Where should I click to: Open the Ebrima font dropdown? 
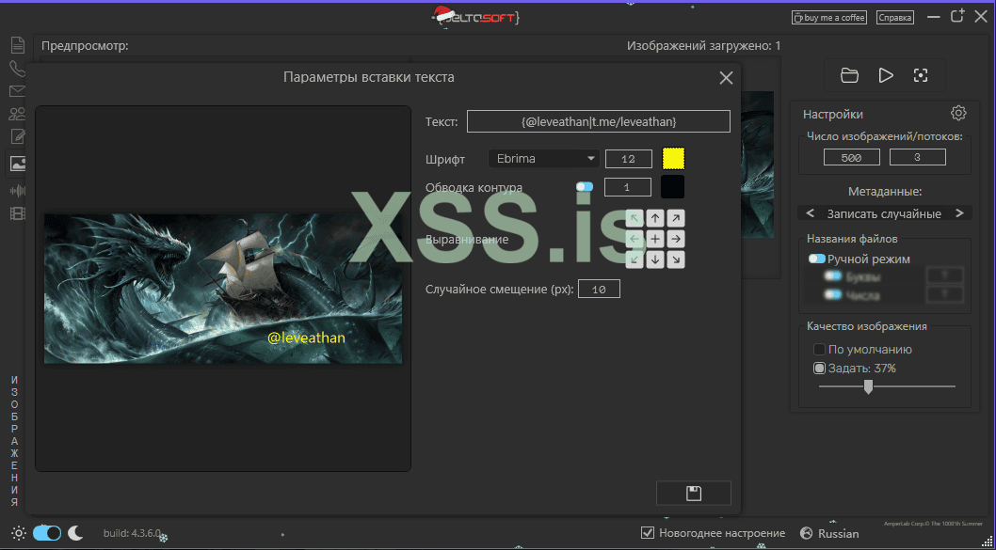[x=544, y=159]
